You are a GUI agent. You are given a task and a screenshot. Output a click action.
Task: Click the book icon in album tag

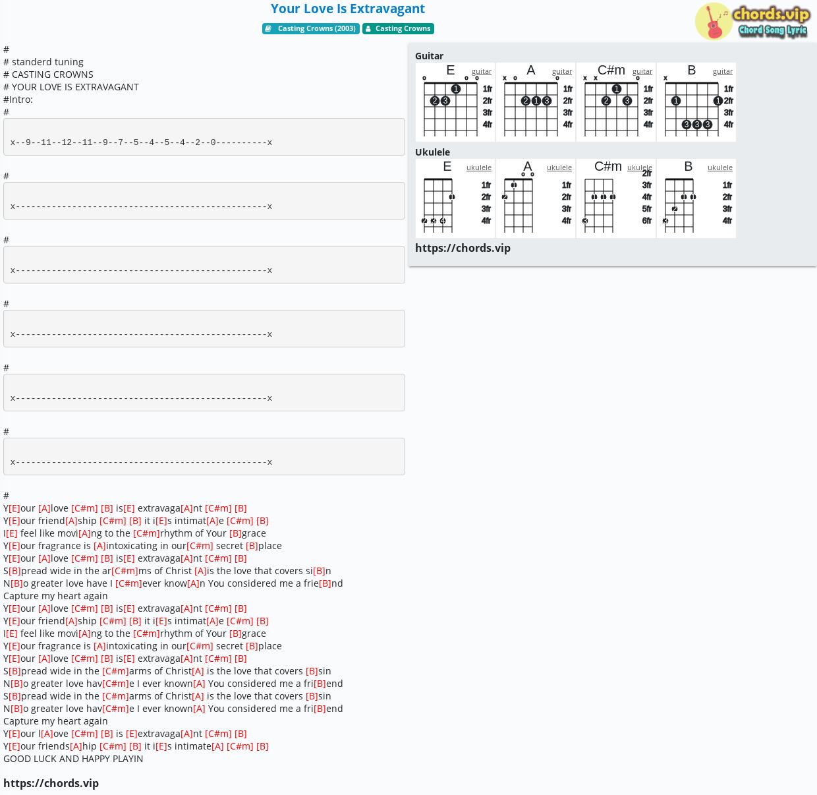coord(269,28)
